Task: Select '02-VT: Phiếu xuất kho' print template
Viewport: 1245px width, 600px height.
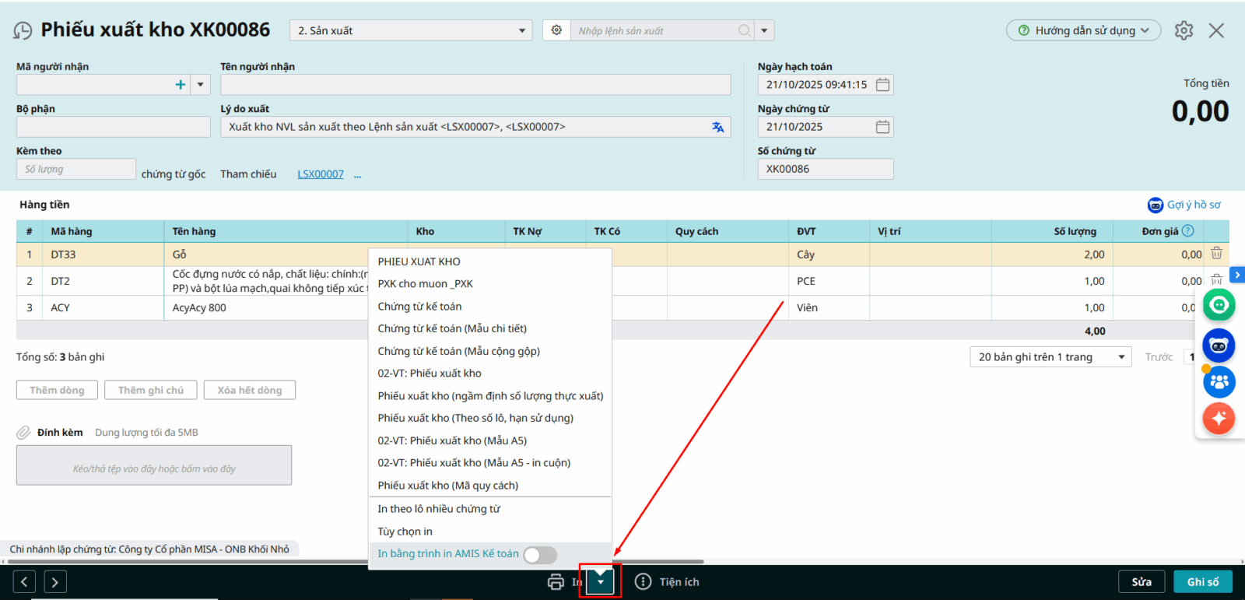Action: pyautogui.click(x=430, y=374)
